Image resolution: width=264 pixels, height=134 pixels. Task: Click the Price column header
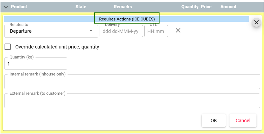pyautogui.click(x=206, y=7)
